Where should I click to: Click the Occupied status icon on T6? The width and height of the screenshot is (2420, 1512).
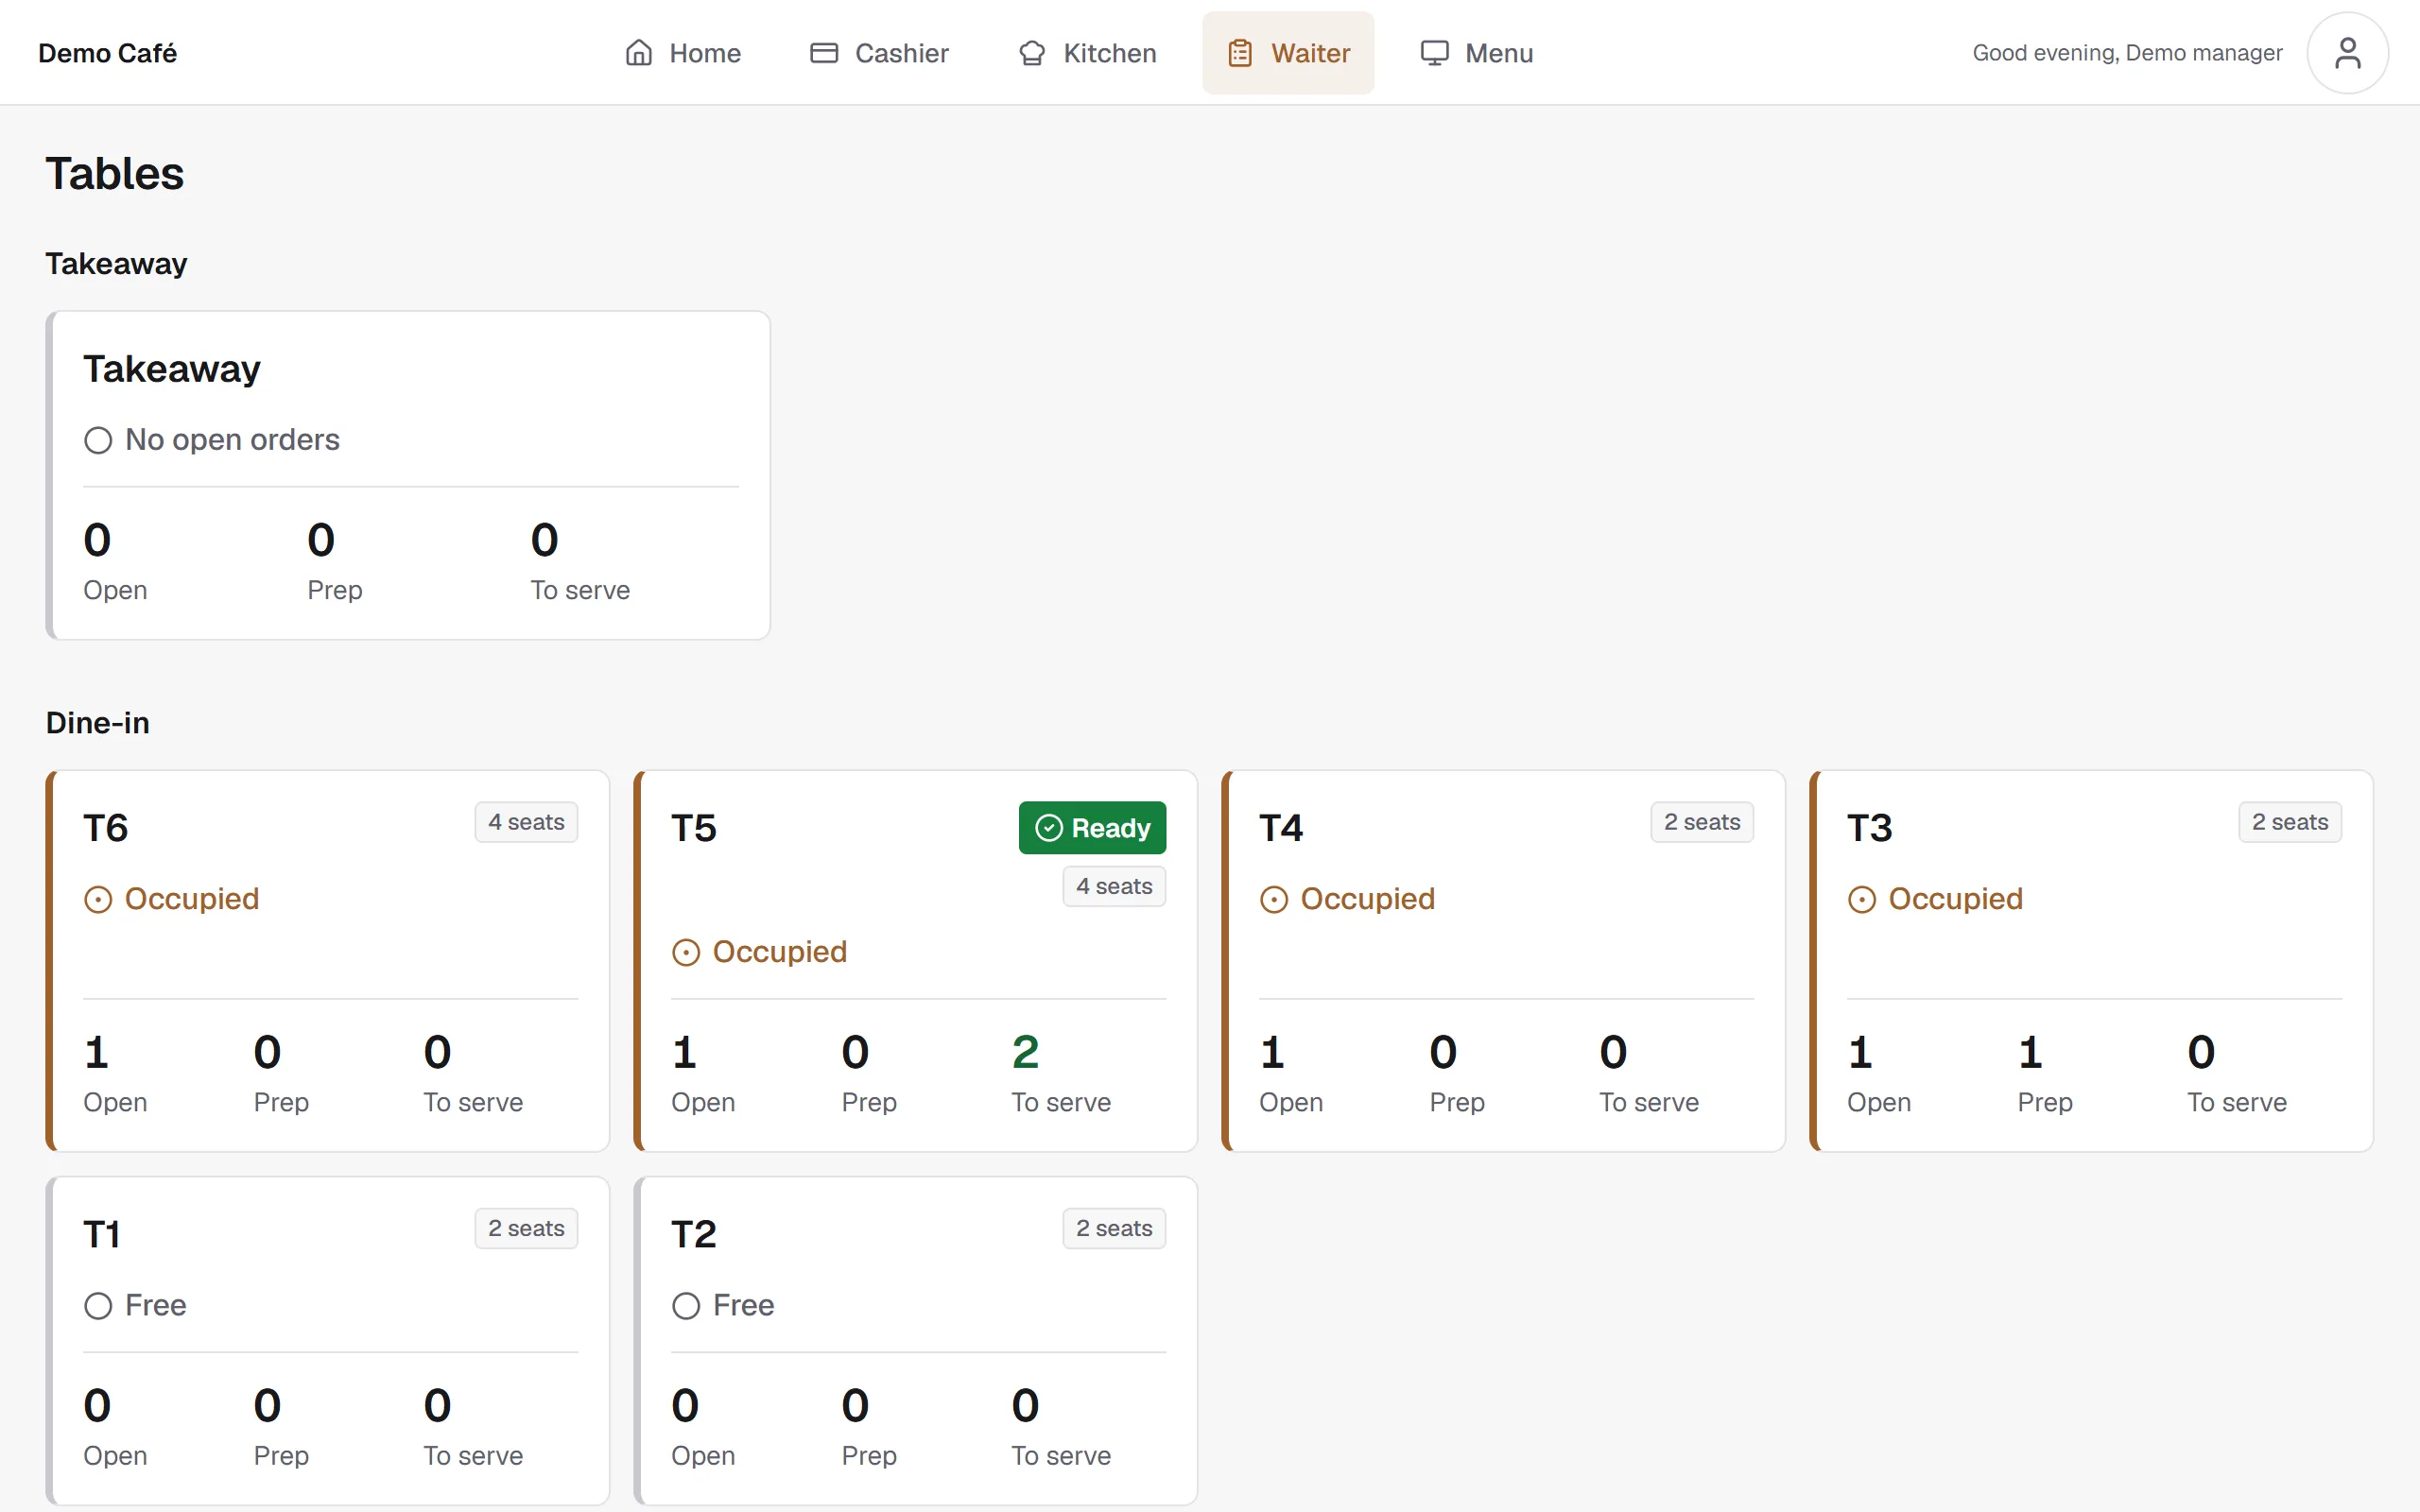tap(98, 900)
